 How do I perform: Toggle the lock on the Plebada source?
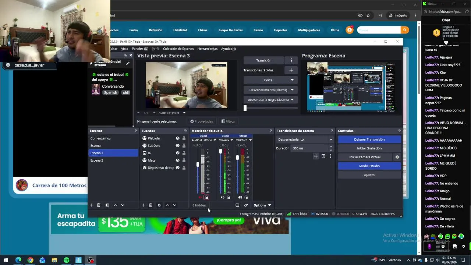[184, 138]
